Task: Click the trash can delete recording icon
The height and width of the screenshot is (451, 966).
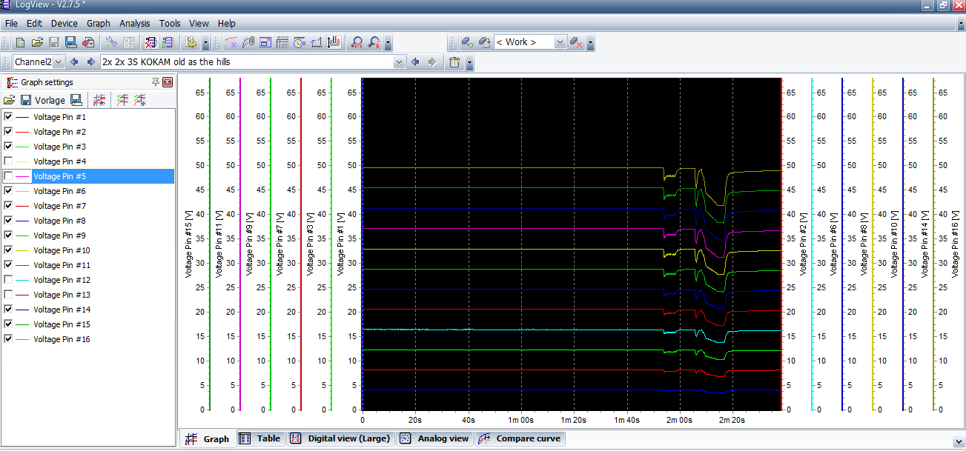Action: pos(455,62)
